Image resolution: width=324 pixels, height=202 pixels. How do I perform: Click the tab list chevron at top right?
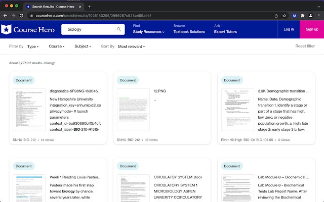tap(318, 7)
